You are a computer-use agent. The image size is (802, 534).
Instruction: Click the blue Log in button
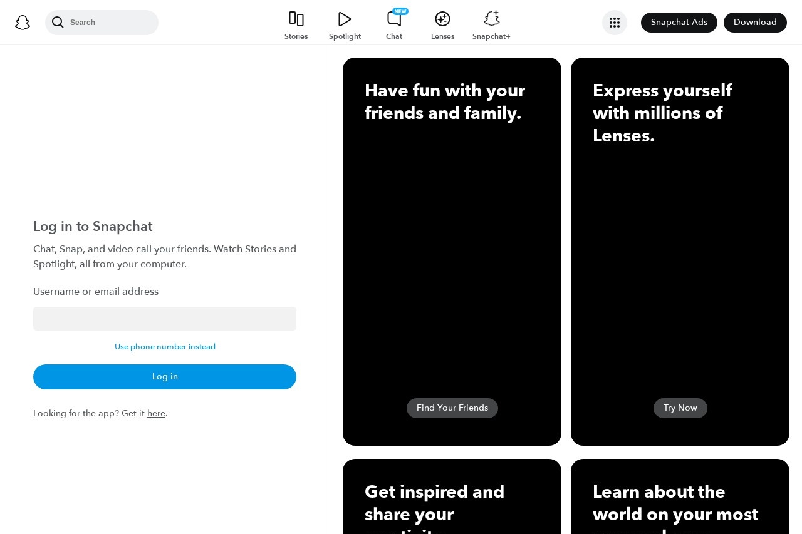[165, 377]
